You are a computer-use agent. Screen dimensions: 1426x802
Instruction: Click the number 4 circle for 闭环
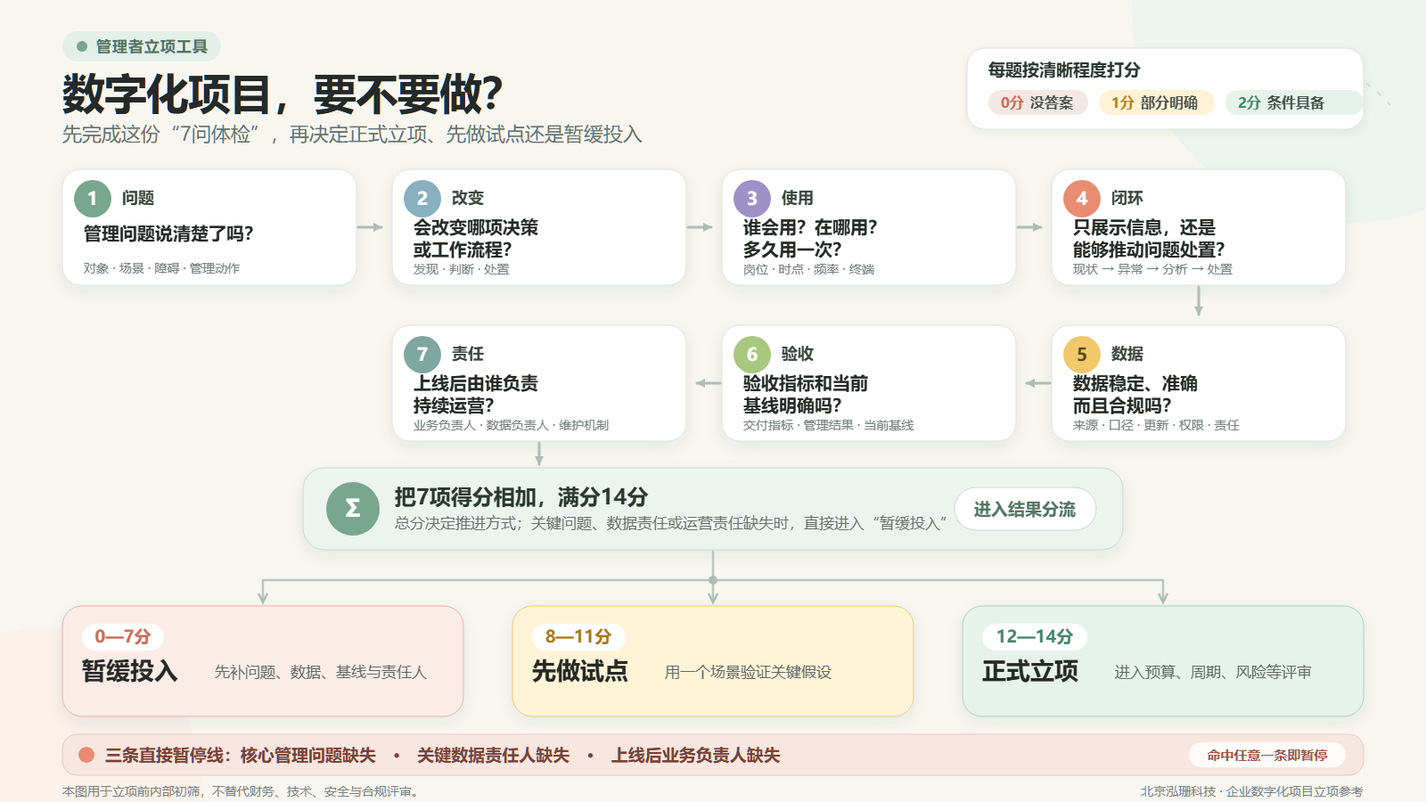1082,199
